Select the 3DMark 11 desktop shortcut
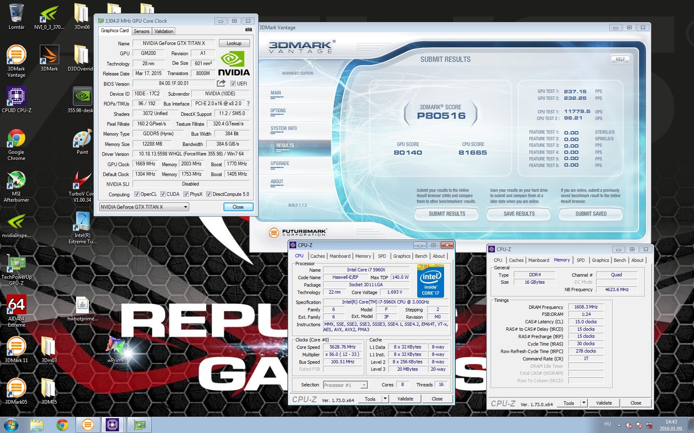 (17, 350)
